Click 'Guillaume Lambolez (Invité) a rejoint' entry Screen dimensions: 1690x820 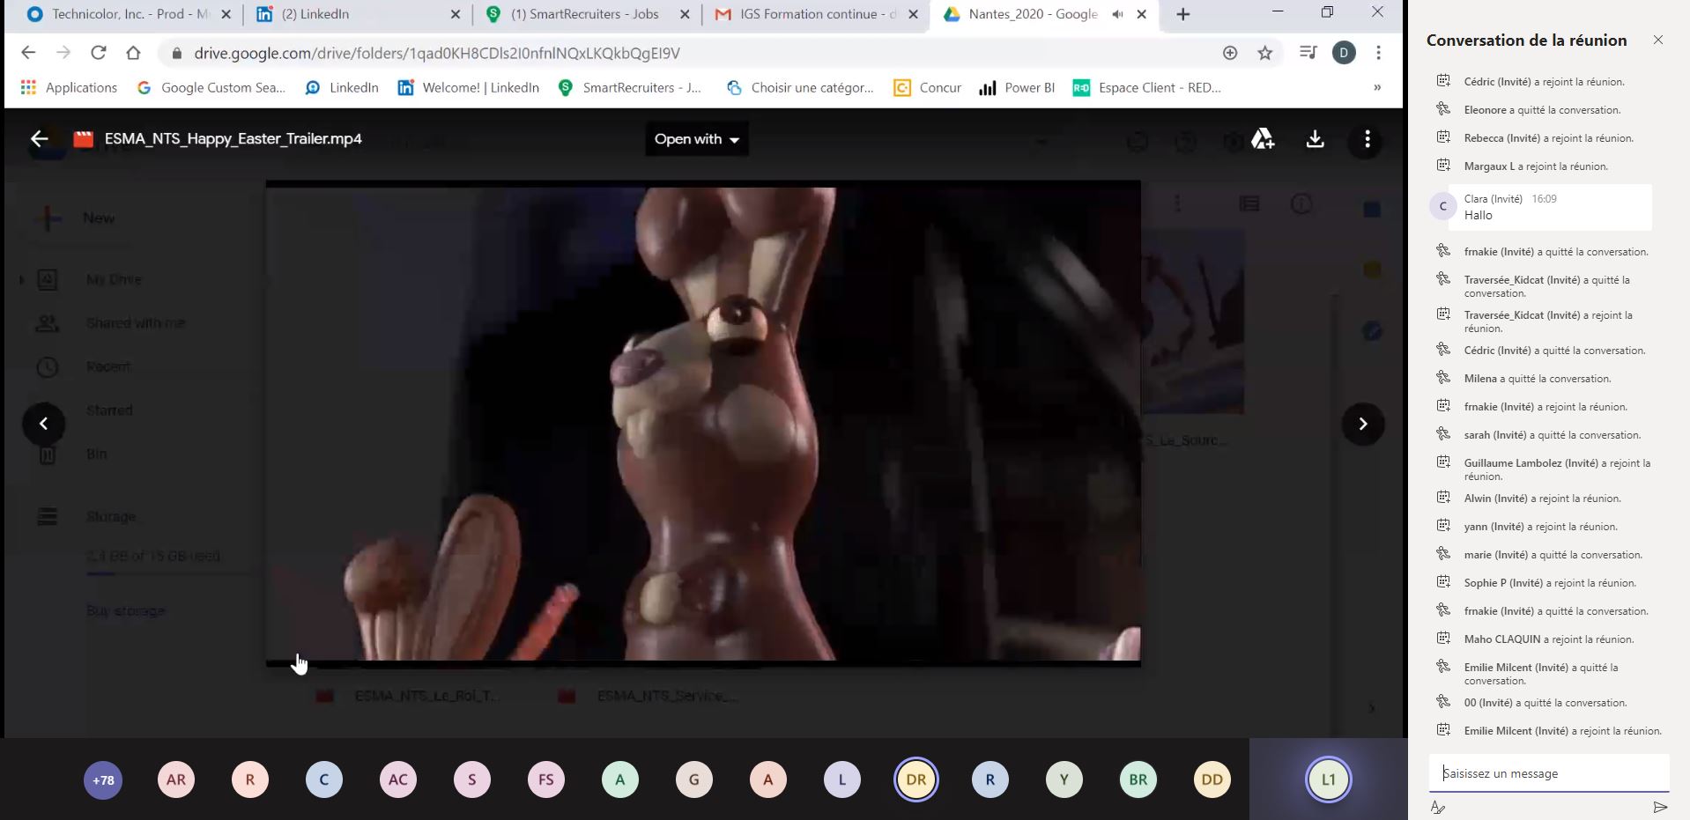point(1557,469)
